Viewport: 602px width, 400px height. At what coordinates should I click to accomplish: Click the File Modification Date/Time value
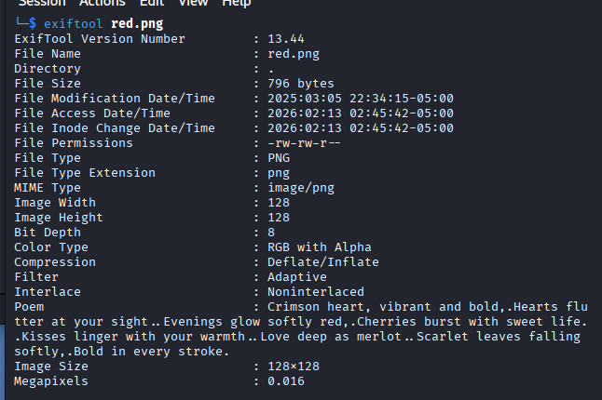point(360,99)
